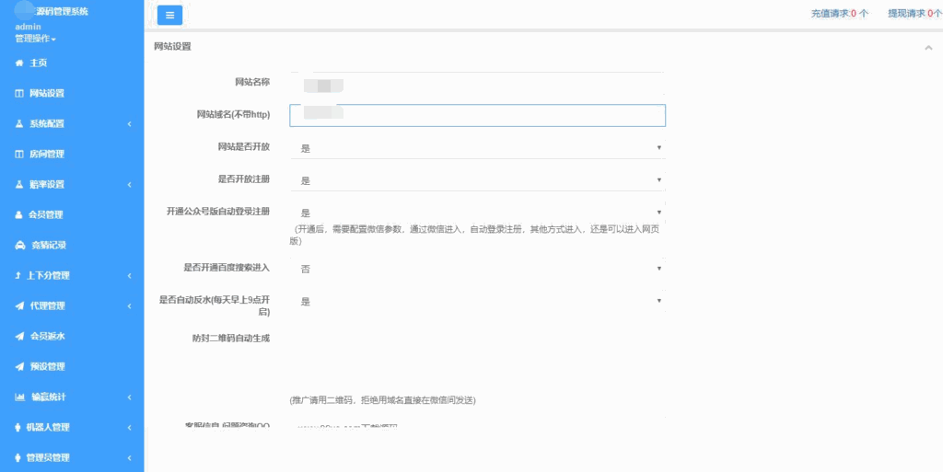Click the 管理员管理 person icon
Viewport: 943px width, 472px height.
18,457
